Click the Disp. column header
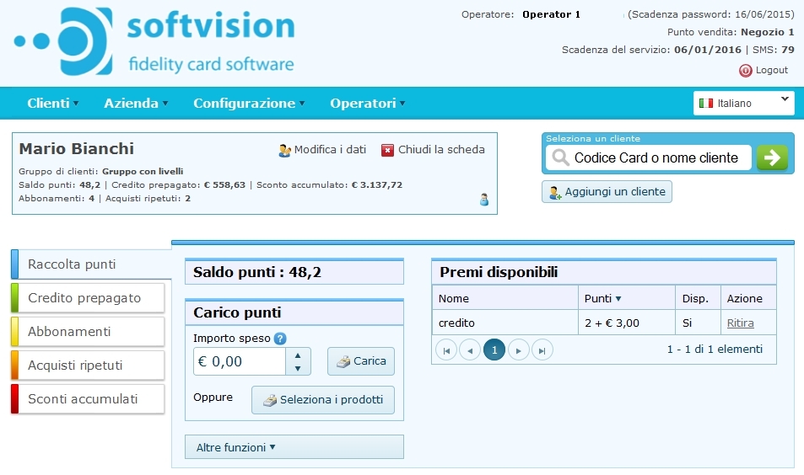 (698, 298)
